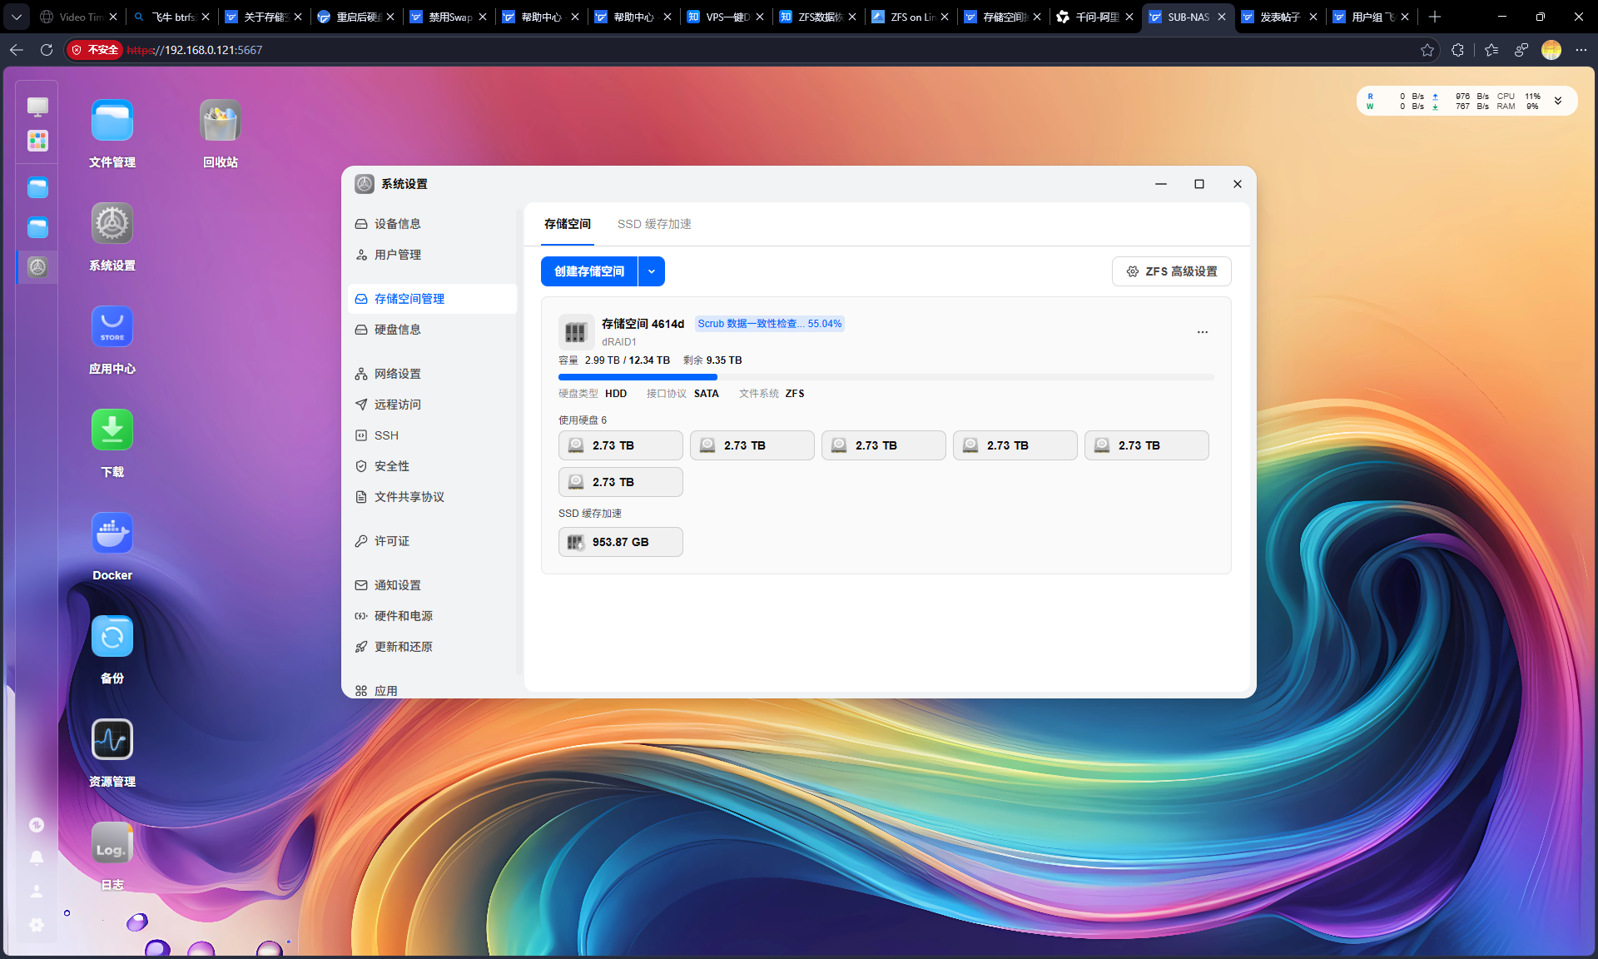1598x959 pixels.
Task: Open the 下载 download app icon
Action: pos(112,430)
